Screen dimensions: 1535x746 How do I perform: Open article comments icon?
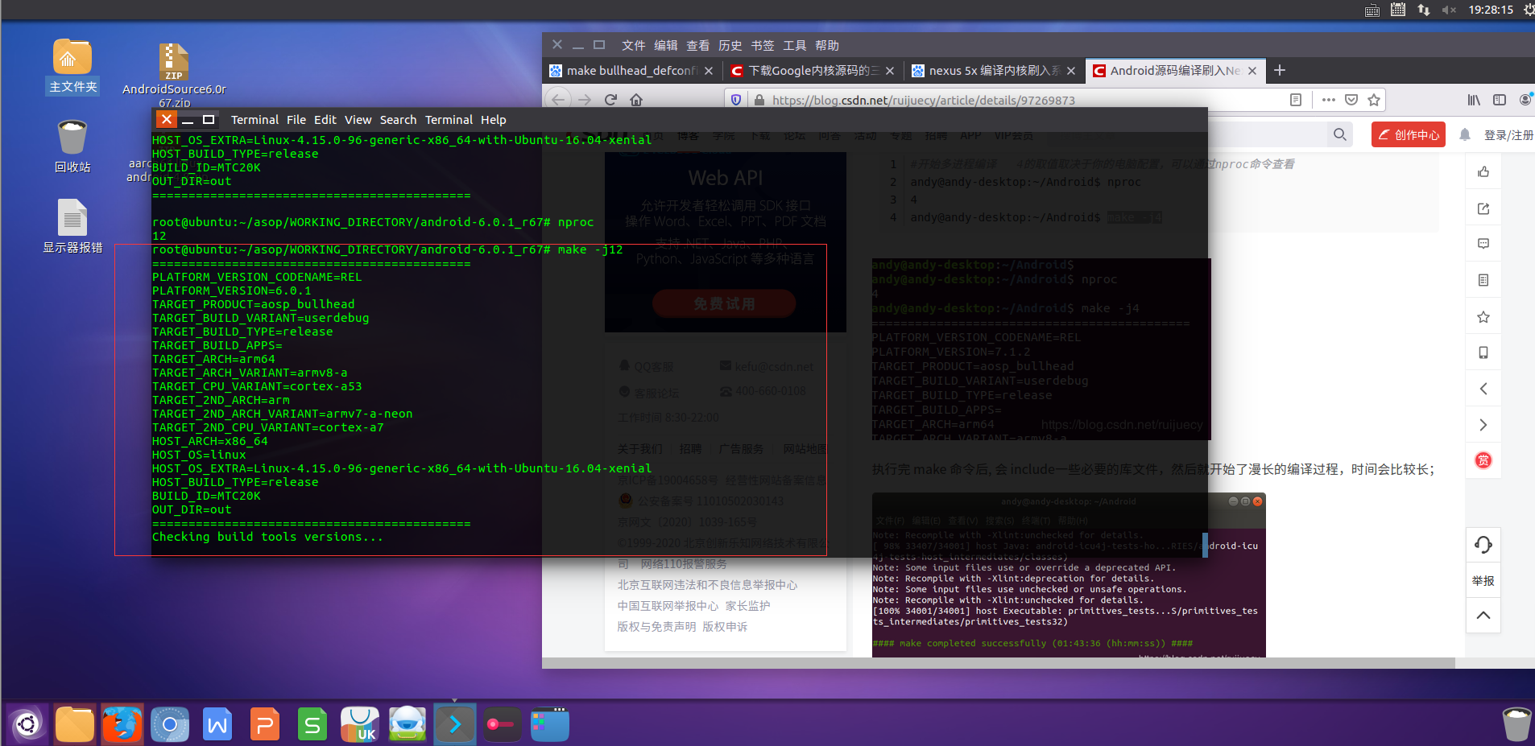[1483, 244]
